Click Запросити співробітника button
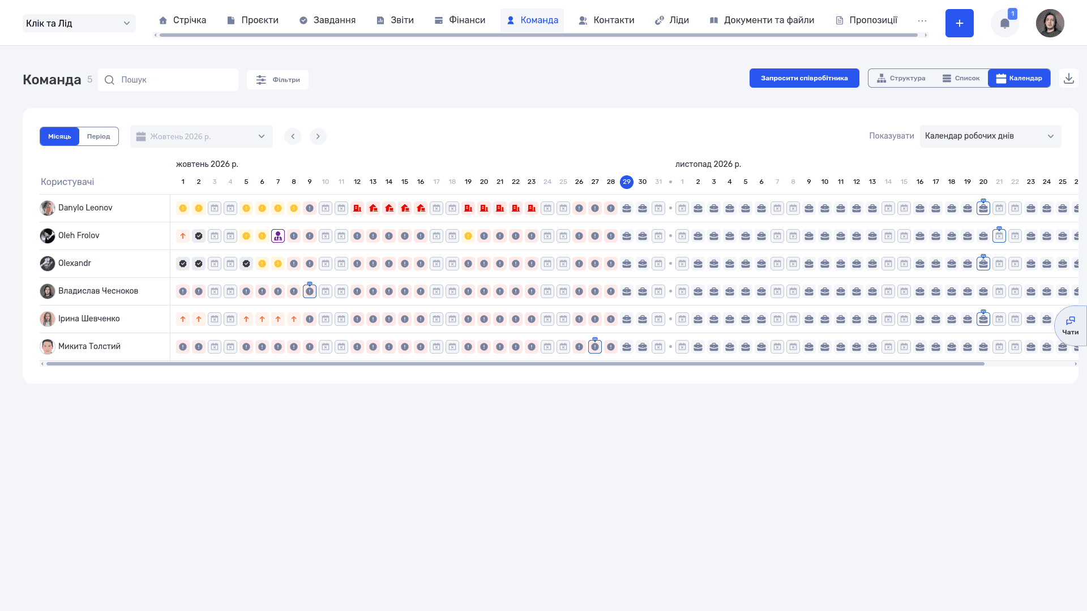Viewport: 1087px width, 611px height. click(x=804, y=78)
